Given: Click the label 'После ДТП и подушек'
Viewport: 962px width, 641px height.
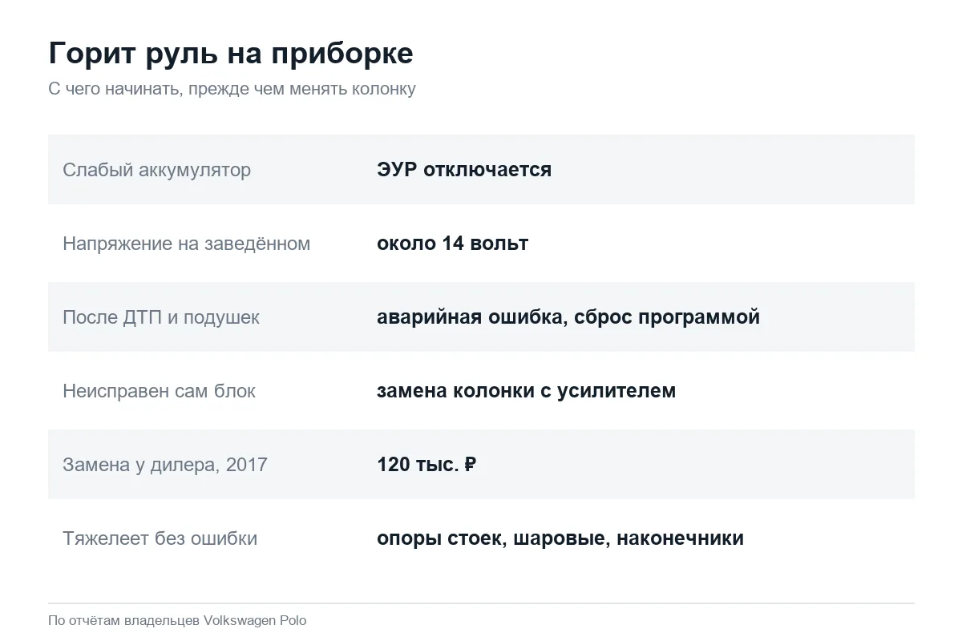Looking at the screenshot, I should 161,317.
